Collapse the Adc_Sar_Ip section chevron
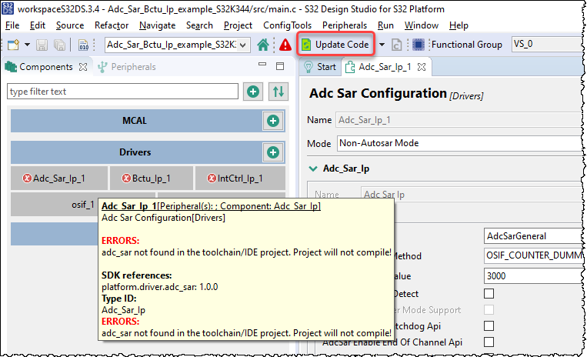Image resolution: width=587 pixels, height=357 pixels. [x=312, y=168]
